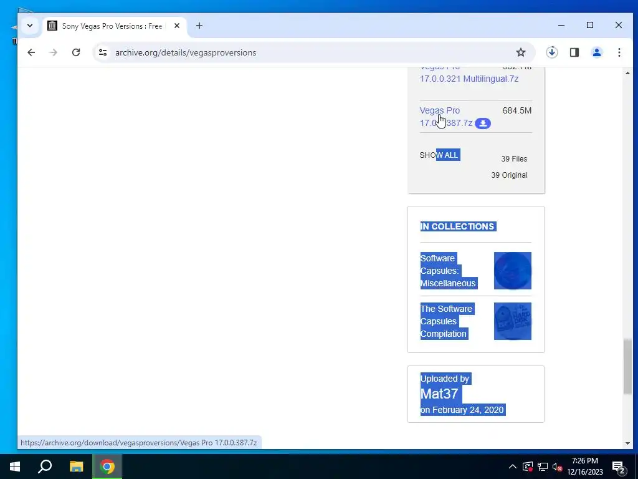The image size is (638, 479).
Task: Maximize the Chrome window
Action: click(589, 25)
